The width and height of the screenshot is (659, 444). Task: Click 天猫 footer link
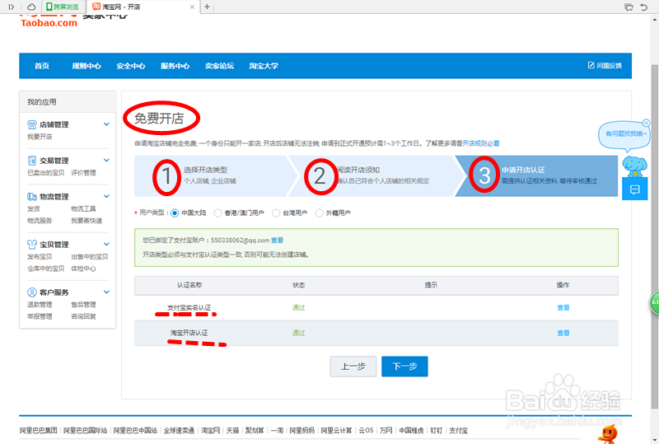(x=232, y=430)
